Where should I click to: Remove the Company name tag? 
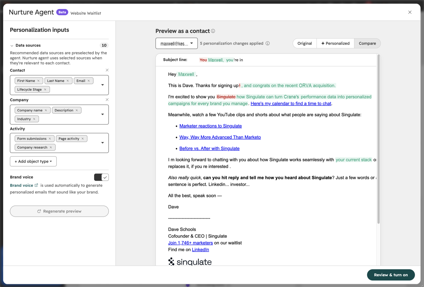(x=46, y=110)
